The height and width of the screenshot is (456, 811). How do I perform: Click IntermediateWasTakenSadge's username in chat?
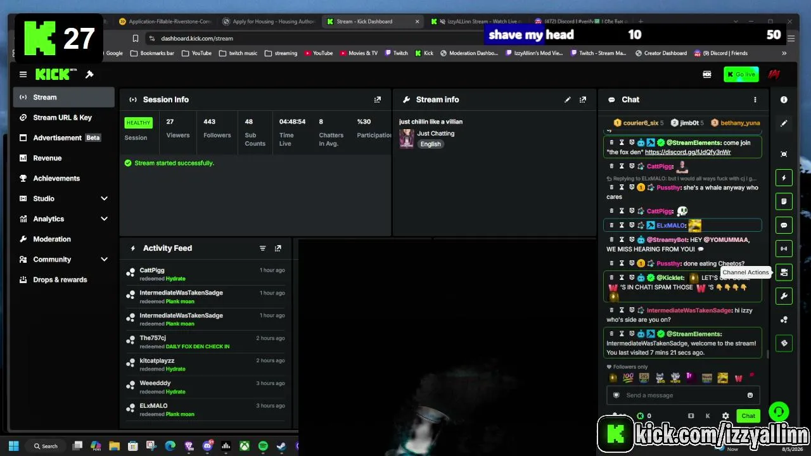coord(689,310)
